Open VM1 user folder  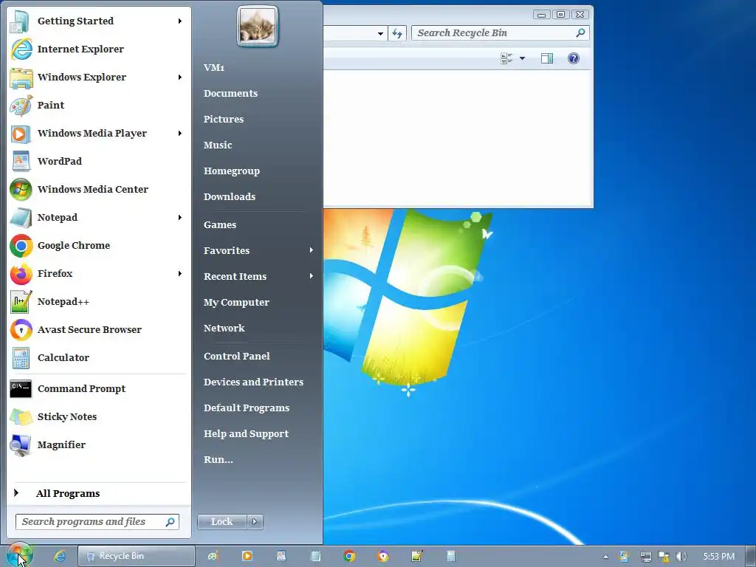pos(214,67)
